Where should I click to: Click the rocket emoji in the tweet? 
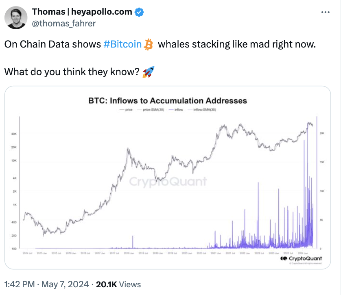pos(149,72)
